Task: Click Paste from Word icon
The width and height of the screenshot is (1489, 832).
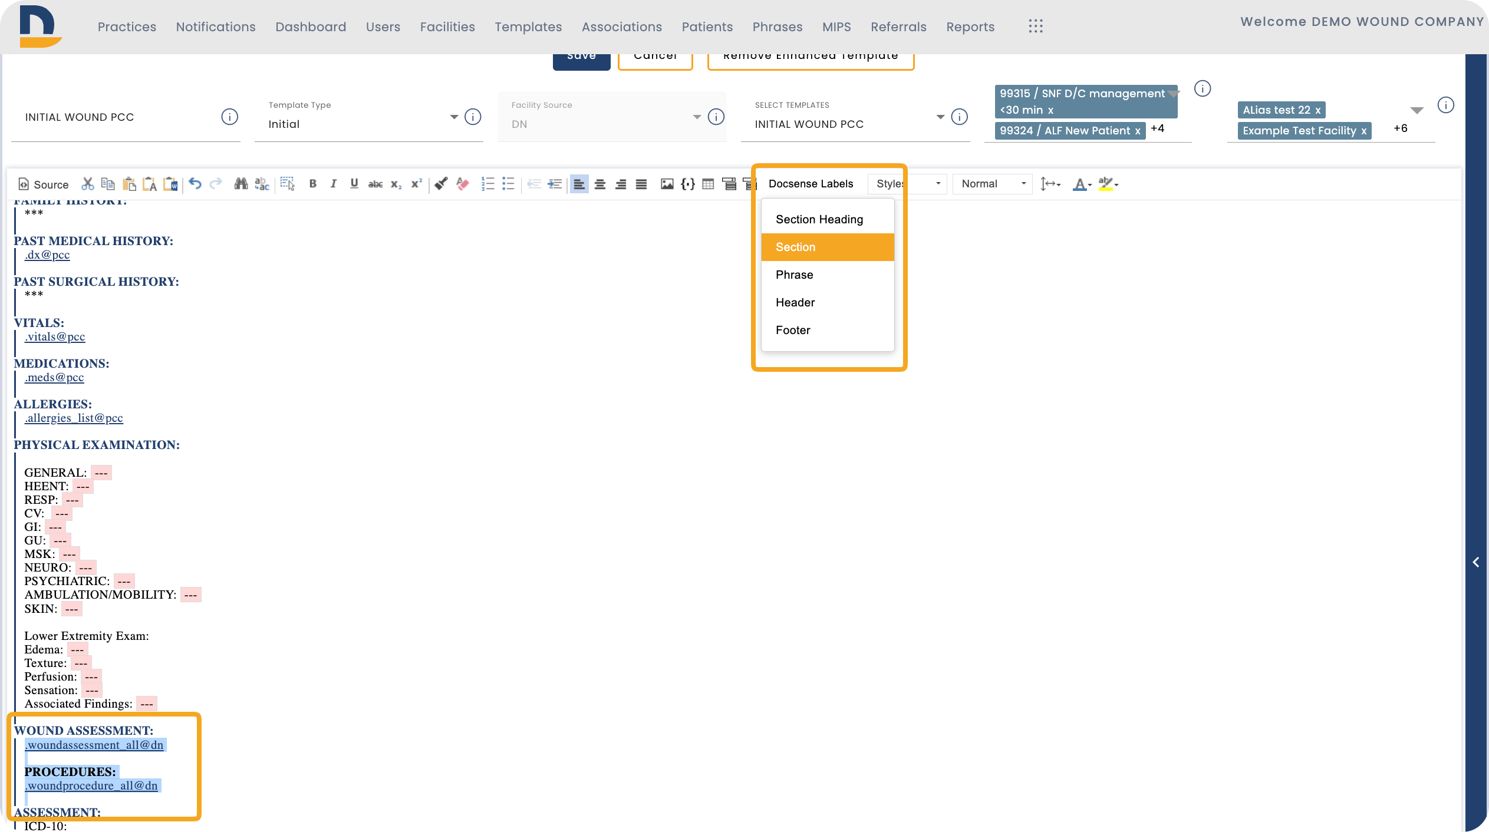Action: 170,184
